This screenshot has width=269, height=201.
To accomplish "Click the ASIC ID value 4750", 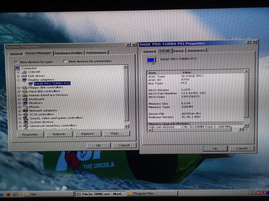I will click(x=185, y=80).
